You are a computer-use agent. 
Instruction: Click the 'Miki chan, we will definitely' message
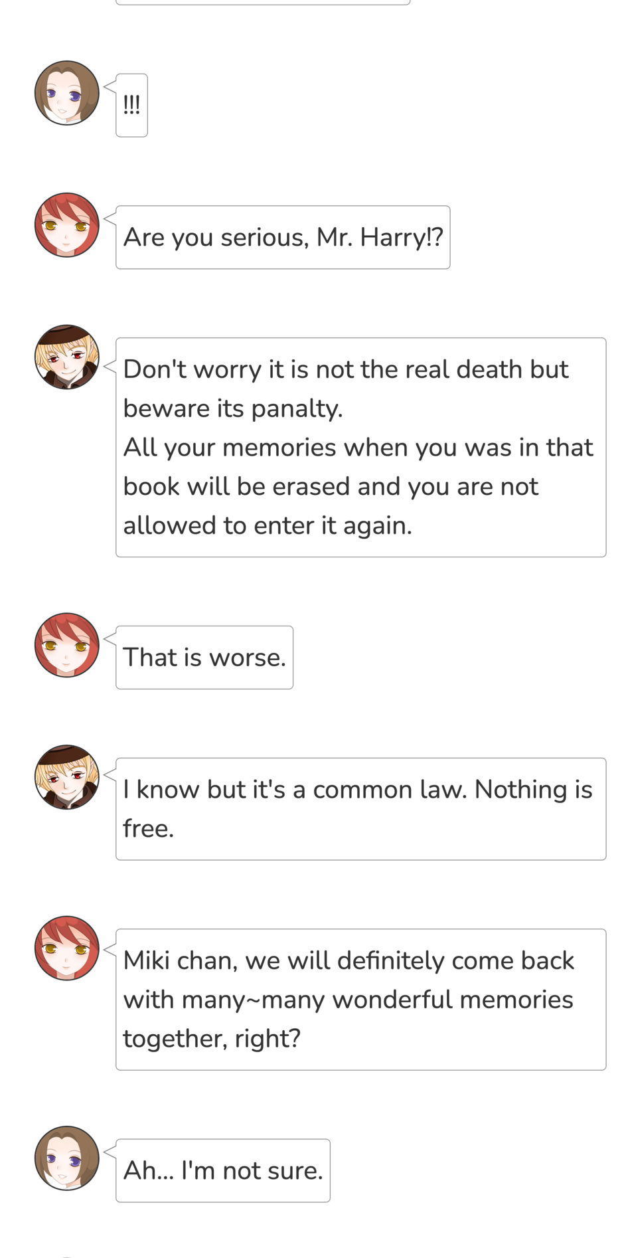(361, 1000)
